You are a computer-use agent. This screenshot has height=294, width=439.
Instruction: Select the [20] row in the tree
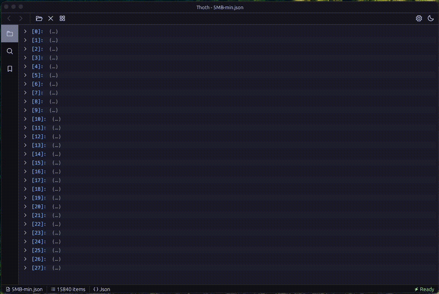pos(39,206)
